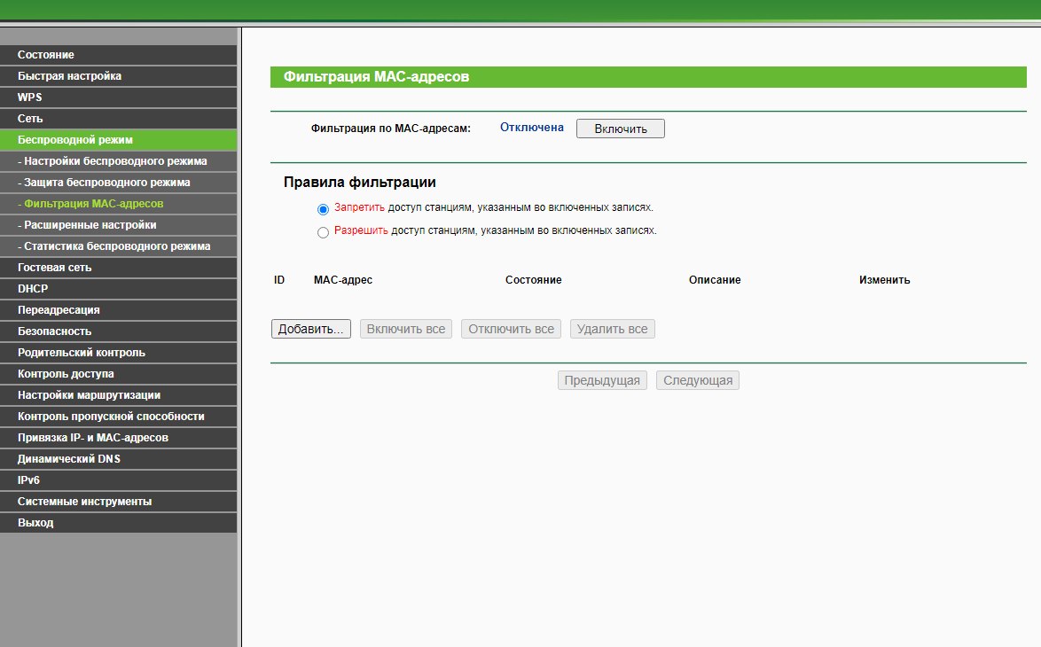The width and height of the screenshot is (1041, 647).
Task: Click the Состояние column header in table
Action: pyautogui.click(x=533, y=280)
